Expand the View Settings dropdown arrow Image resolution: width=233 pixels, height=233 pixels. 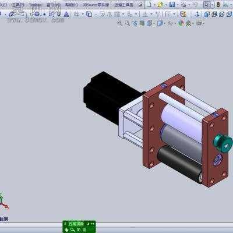coord(203,24)
